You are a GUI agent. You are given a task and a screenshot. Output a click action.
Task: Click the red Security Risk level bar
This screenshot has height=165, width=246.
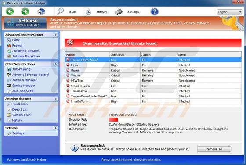pyautogui.click(x=113, y=120)
